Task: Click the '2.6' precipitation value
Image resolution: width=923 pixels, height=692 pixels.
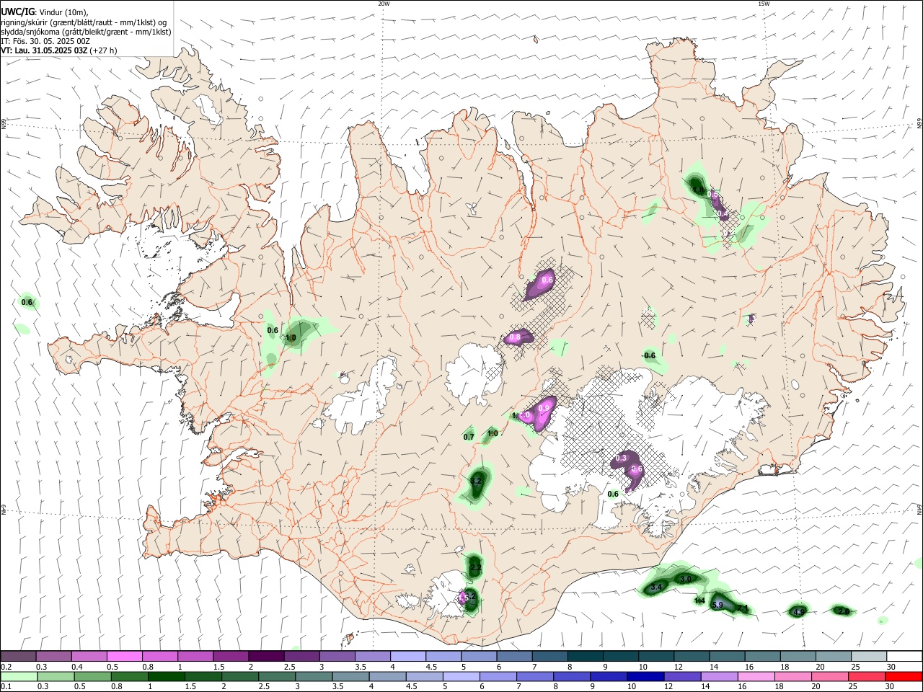Action: pos(843,611)
